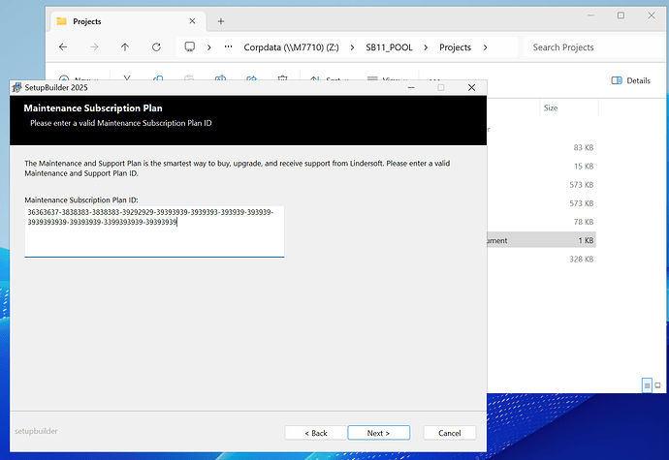669x460 pixels.
Task: Switch Explorer to large thumbnails view icon
Action: coord(658,385)
